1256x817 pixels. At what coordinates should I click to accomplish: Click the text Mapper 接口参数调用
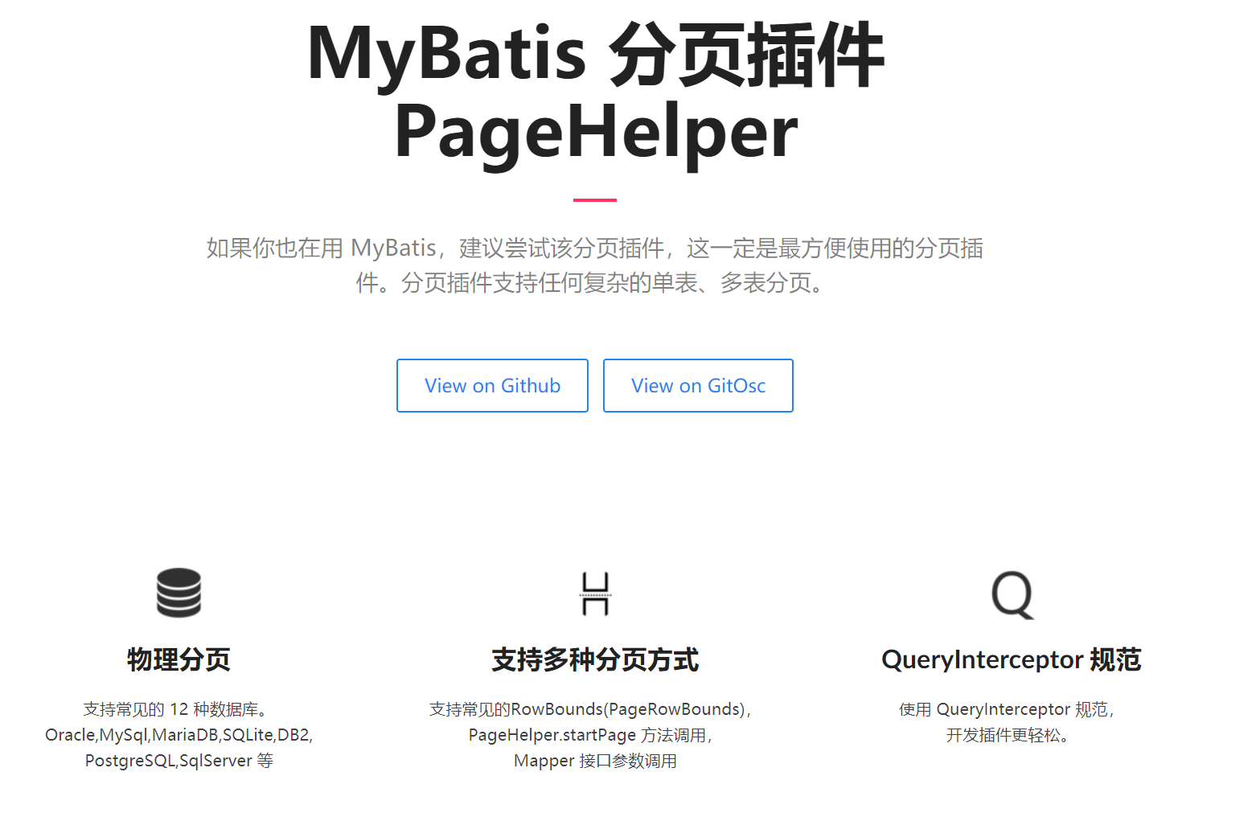coord(595,761)
